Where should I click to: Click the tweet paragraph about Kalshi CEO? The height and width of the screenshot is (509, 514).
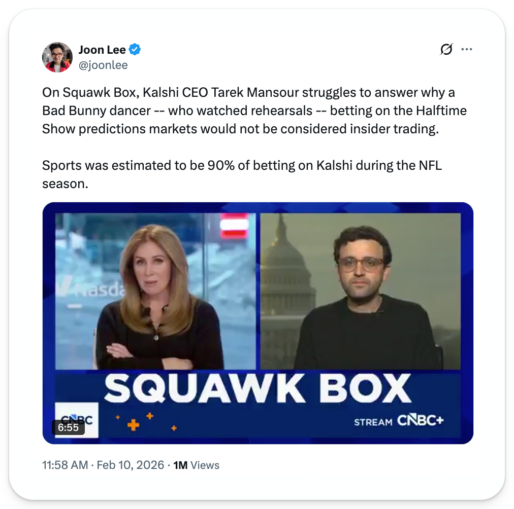[254, 111]
